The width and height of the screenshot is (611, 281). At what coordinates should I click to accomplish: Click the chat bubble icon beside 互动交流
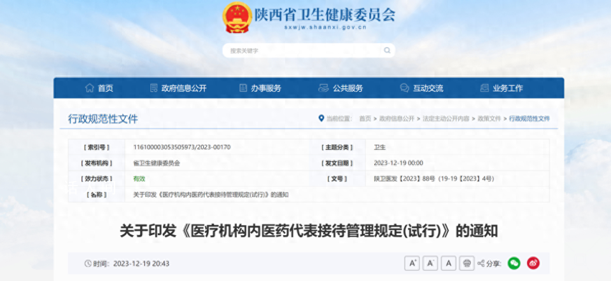pos(405,88)
